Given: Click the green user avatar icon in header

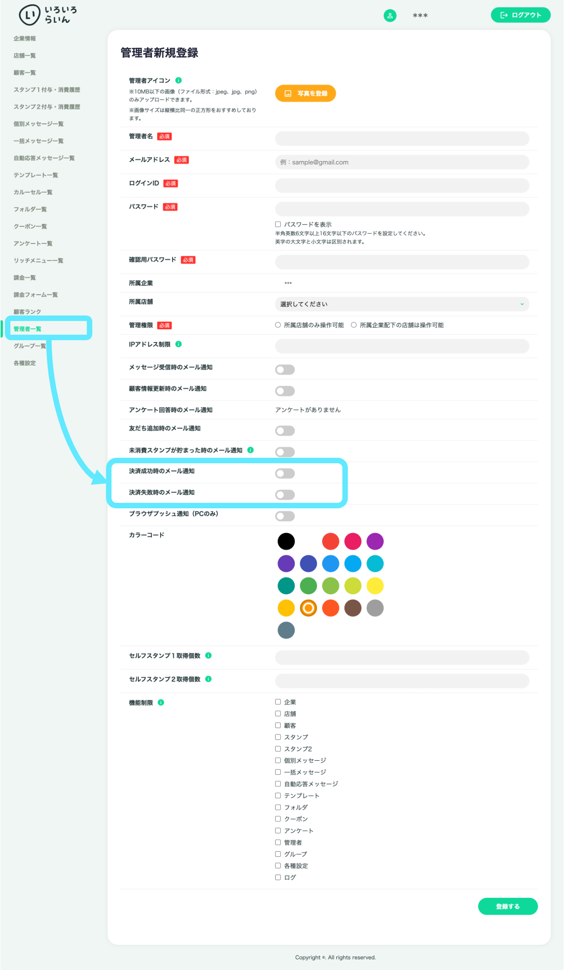Looking at the screenshot, I should tap(390, 15).
